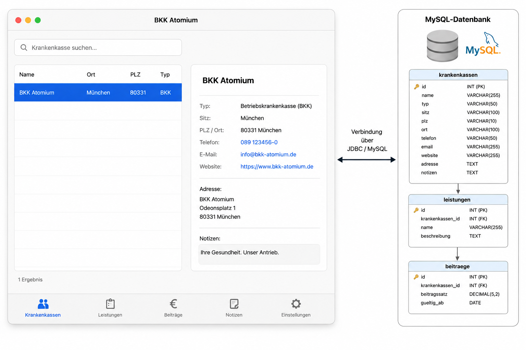Click the Verbindung über JDBC / MySQL label
The width and height of the screenshot is (526, 350).
(x=367, y=140)
